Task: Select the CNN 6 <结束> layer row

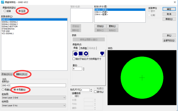Action: tap(120, 14)
